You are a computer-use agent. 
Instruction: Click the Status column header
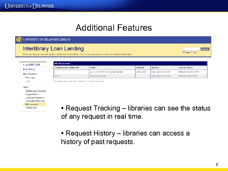click(155, 68)
